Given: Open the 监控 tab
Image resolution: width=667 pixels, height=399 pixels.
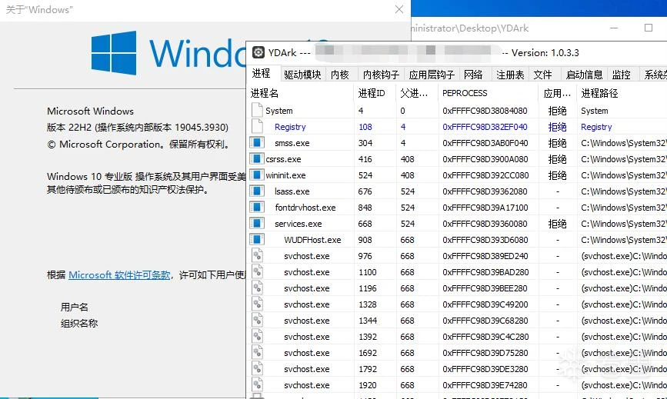Looking at the screenshot, I should (621, 75).
